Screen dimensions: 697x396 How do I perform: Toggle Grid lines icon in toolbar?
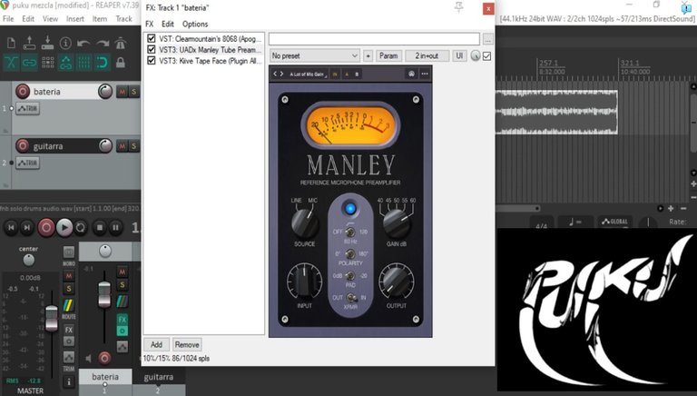click(x=84, y=63)
